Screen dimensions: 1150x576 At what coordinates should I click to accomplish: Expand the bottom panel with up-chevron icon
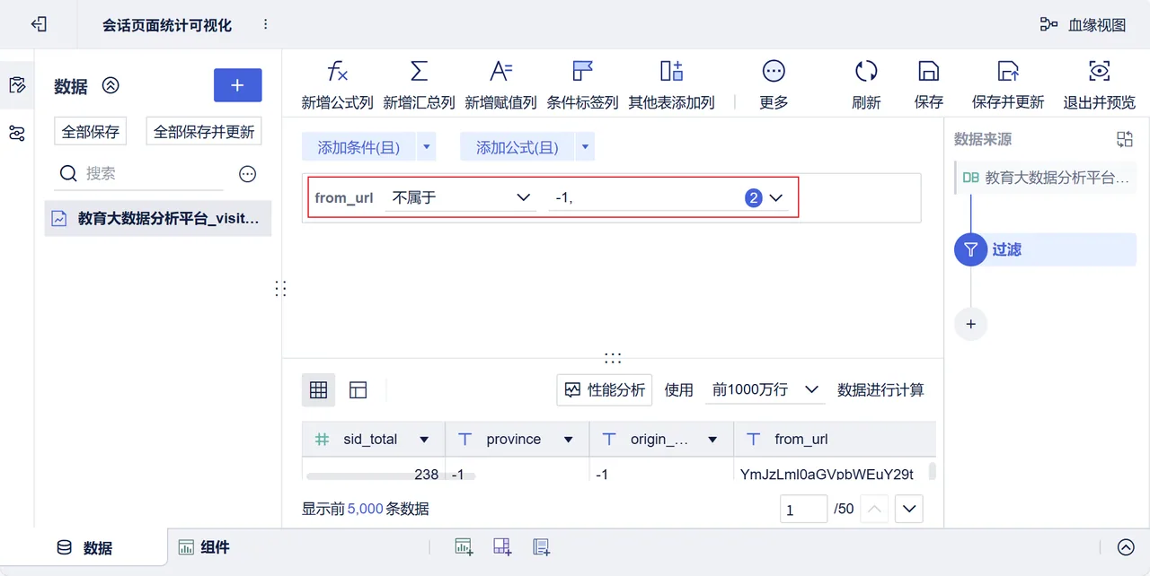click(x=1126, y=547)
